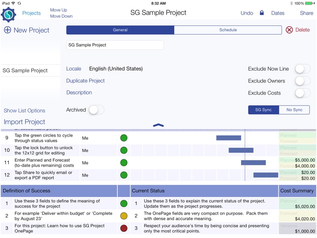This screenshot has height=238, width=317.
Task: Toggle the Exclude Owners switch
Action: point(303,81)
